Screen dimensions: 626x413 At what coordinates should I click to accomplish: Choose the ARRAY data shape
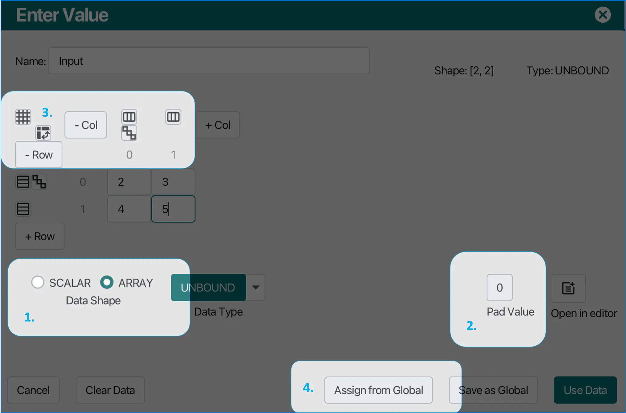[107, 282]
